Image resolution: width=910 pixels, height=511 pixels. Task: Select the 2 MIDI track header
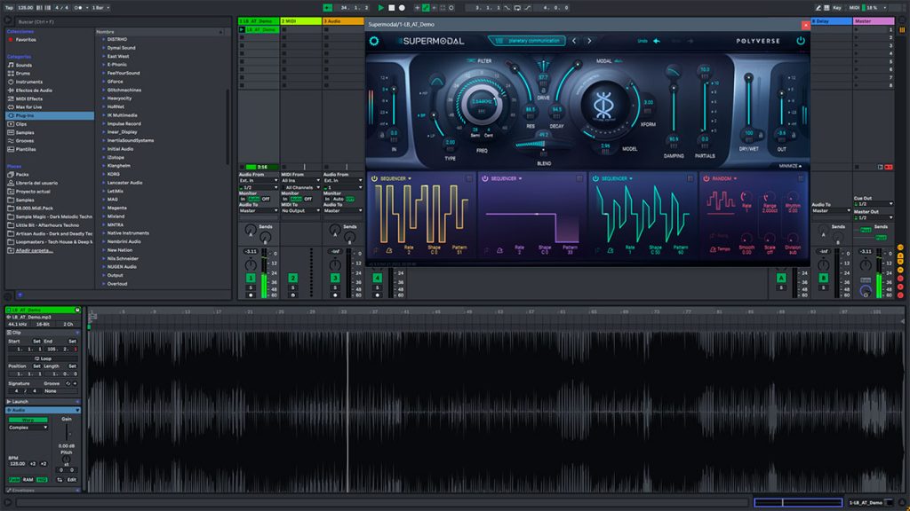point(300,21)
